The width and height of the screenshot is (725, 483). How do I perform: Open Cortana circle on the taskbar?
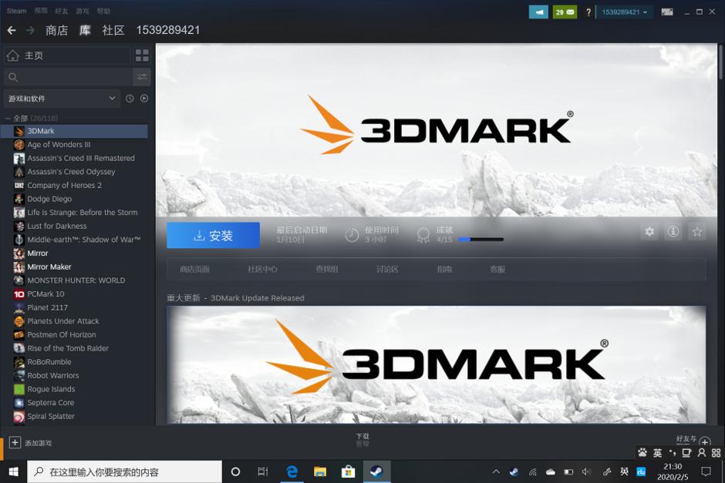point(235,471)
